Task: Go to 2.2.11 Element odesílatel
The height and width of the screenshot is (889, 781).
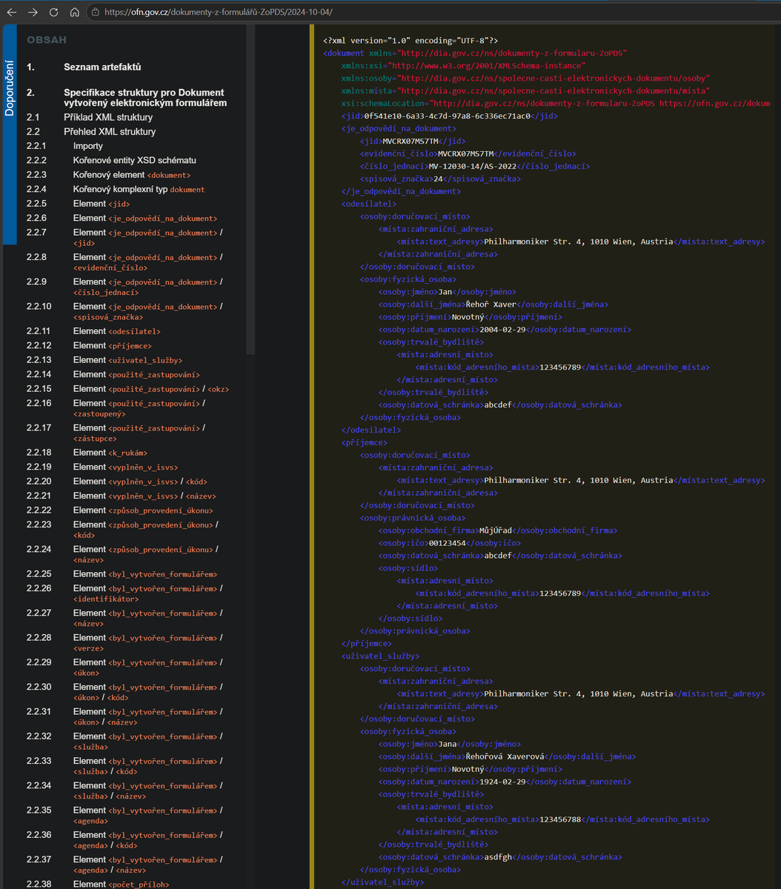Action: [x=116, y=331]
